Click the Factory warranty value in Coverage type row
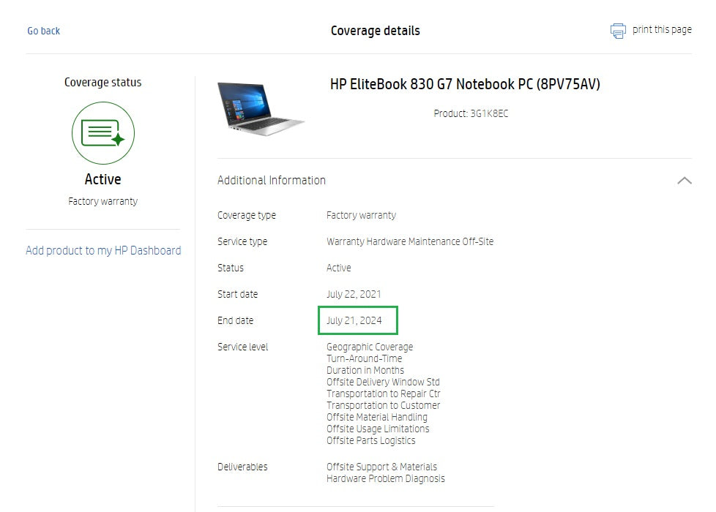 tap(361, 215)
